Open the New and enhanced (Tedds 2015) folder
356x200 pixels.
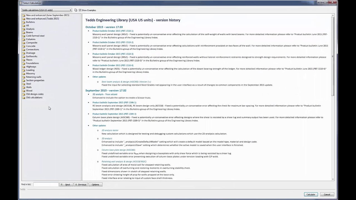pyautogui.click(x=42, y=19)
